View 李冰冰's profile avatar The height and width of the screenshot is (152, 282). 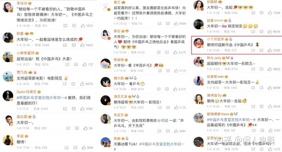coord(8,7)
